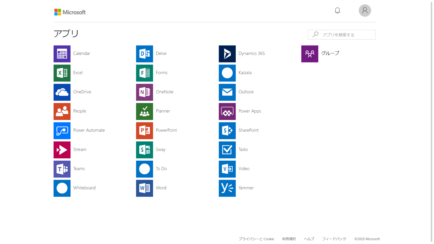Click the Teams app icon

pyautogui.click(x=62, y=169)
